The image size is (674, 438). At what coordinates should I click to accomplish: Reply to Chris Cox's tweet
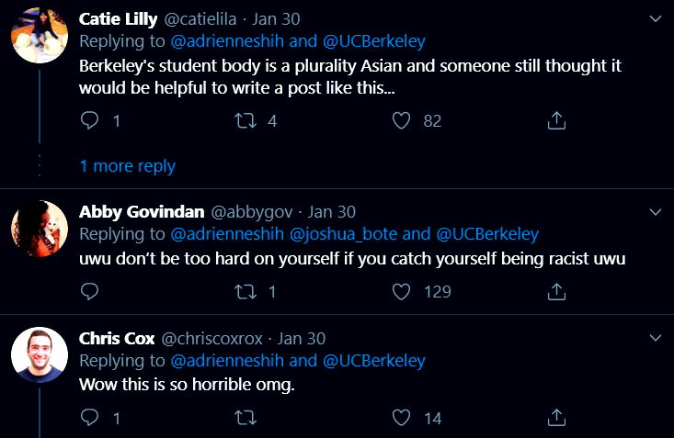[x=90, y=418]
